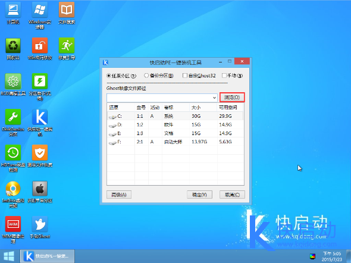Click the 卷标 column header

coord(175,108)
